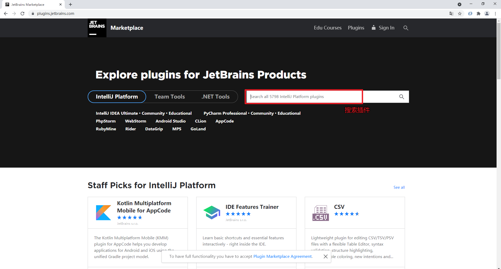The height and width of the screenshot is (269, 501).
Task: Switch to the .NET Tools tab
Action: pos(216,97)
